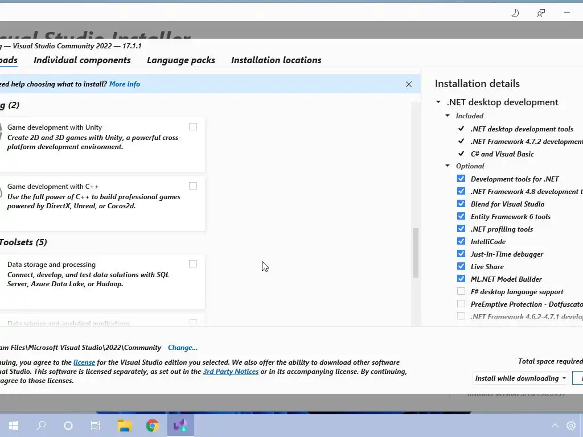583x437 pixels.
Task: Switch to Language packs tab
Action: pyautogui.click(x=181, y=60)
